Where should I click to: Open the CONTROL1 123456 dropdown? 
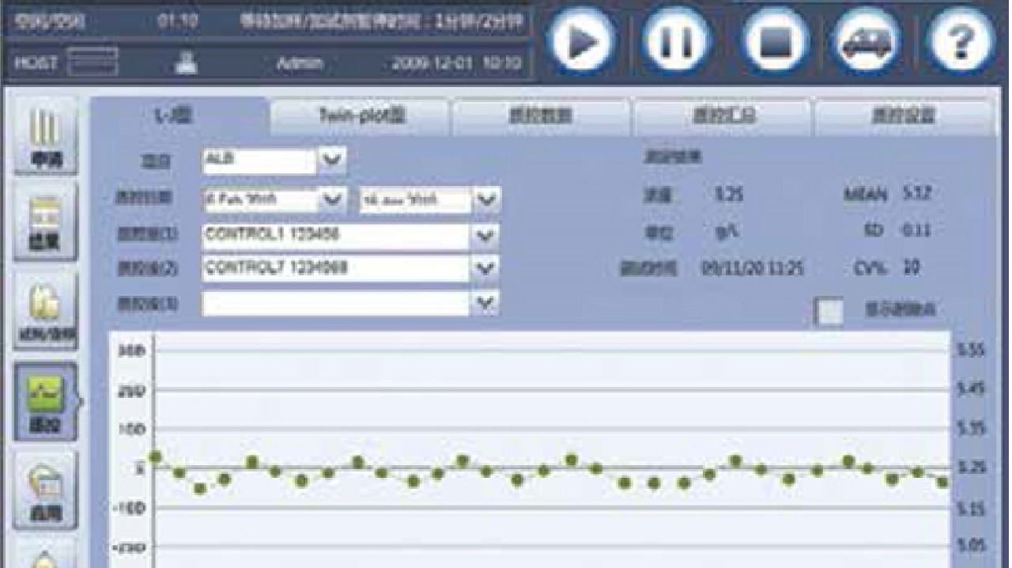485,236
